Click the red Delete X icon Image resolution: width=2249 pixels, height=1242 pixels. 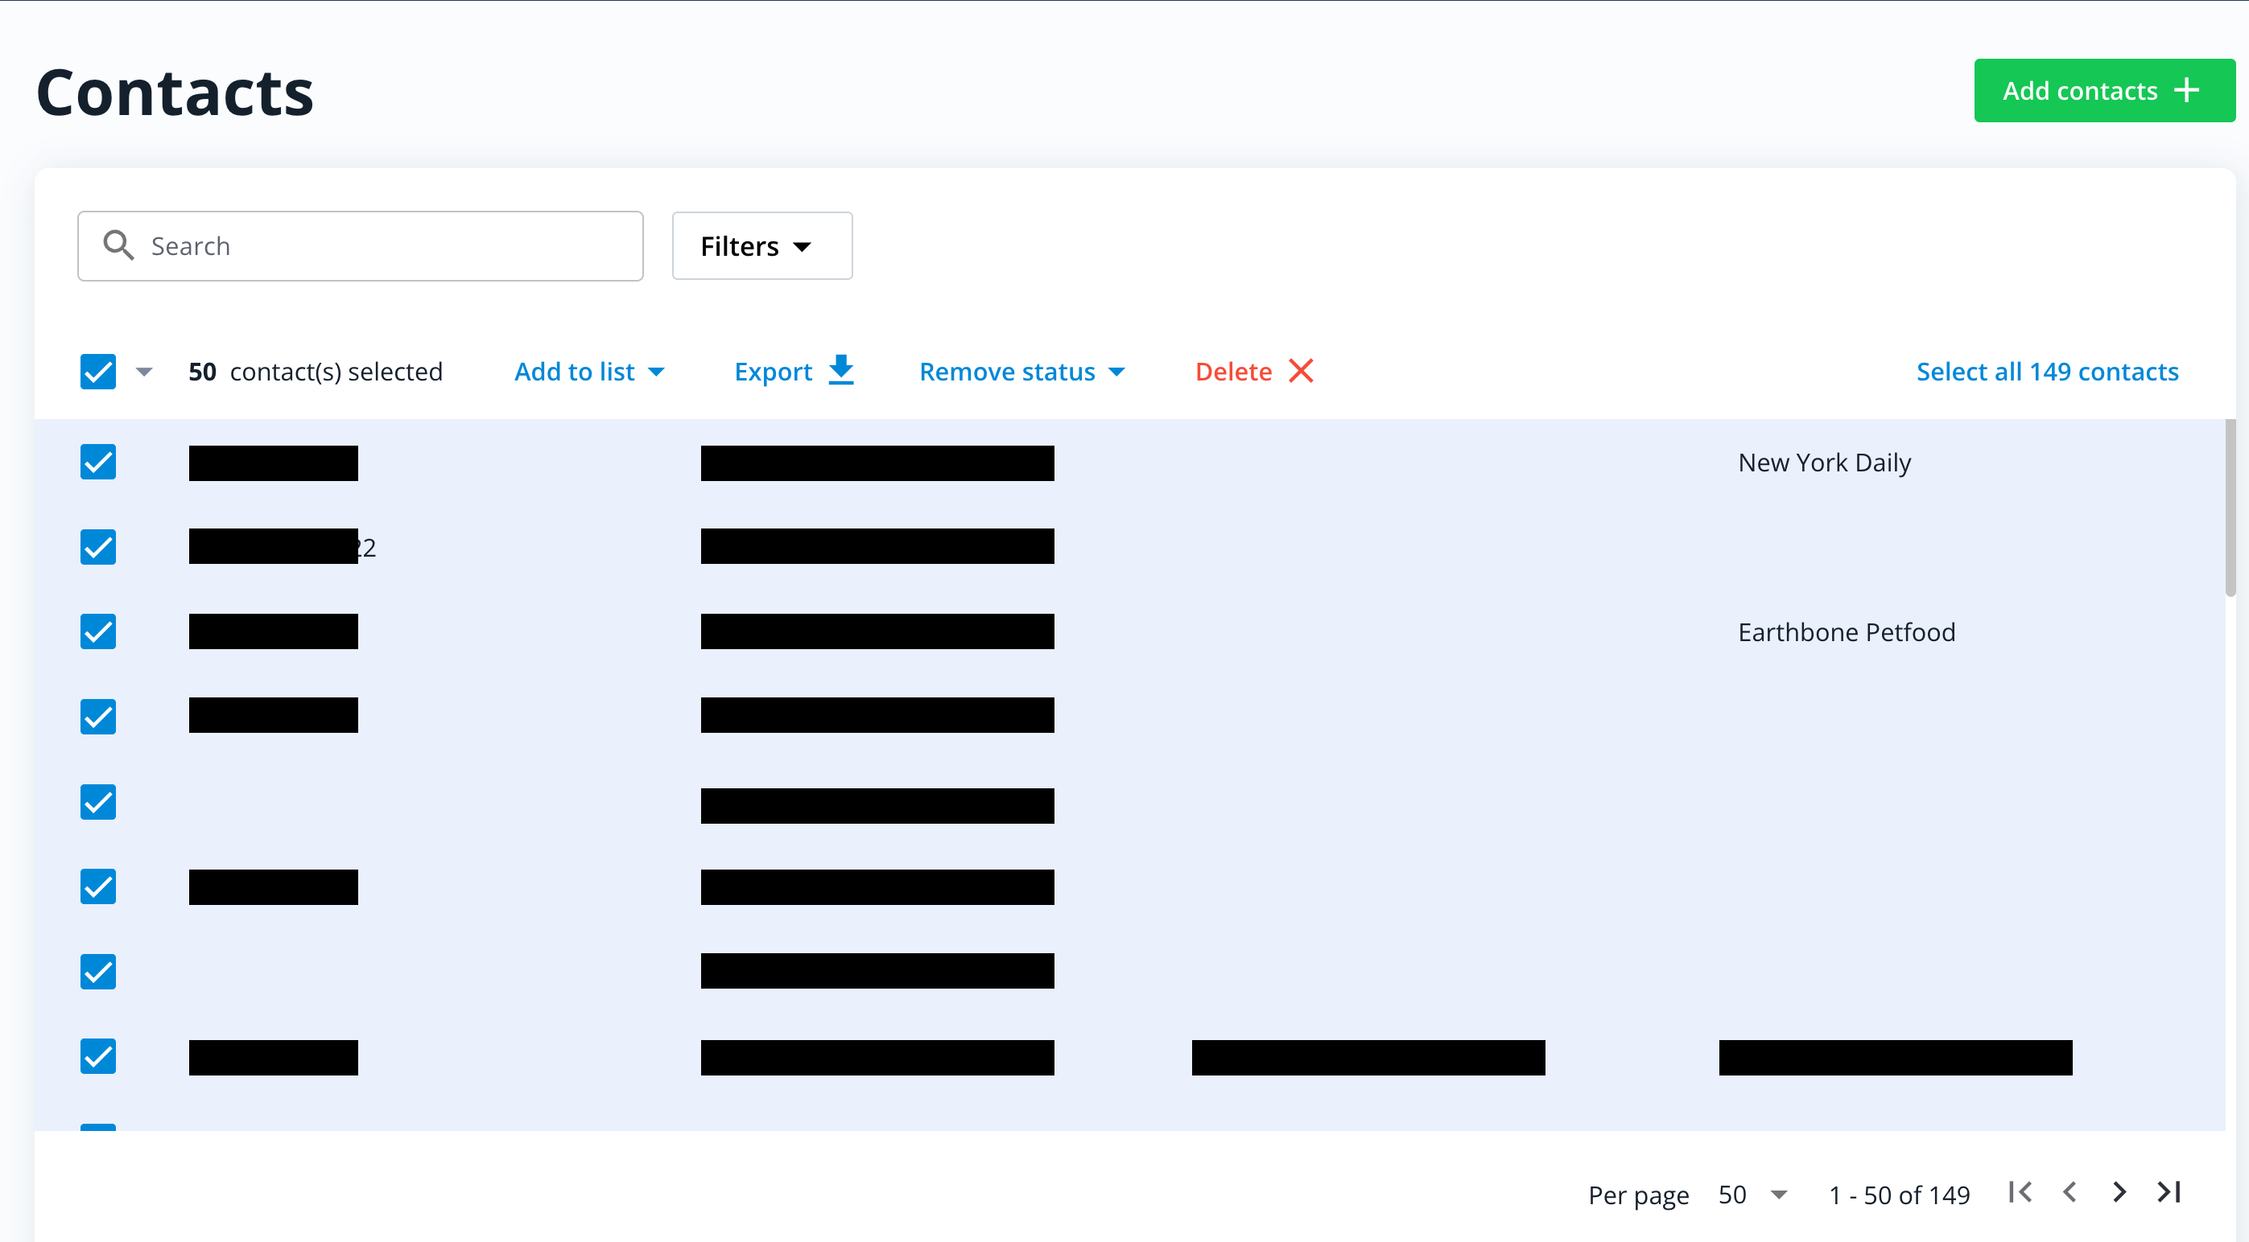1300,371
